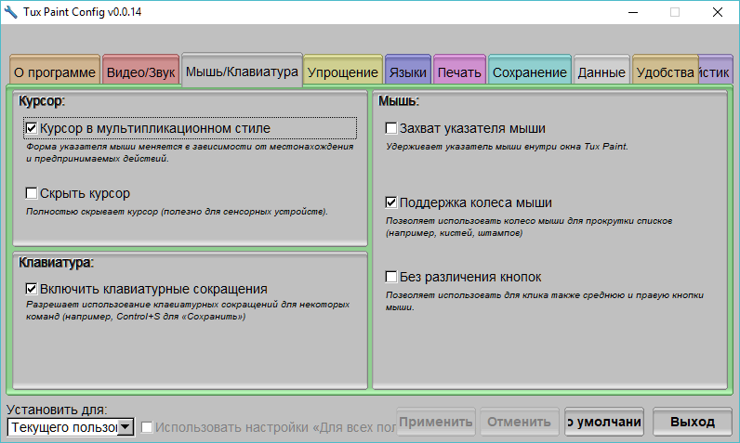Open the Упрощение tab
740x443 pixels.
tap(343, 71)
